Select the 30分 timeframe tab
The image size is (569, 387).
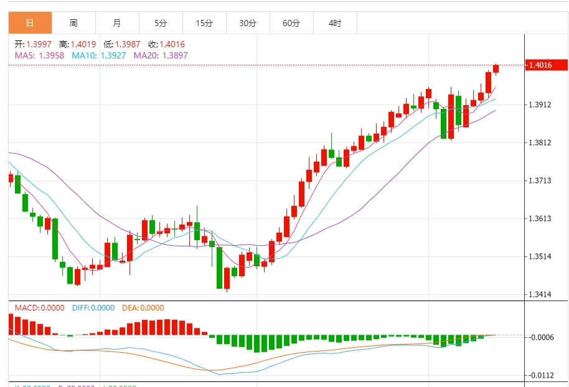coord(248,24)
